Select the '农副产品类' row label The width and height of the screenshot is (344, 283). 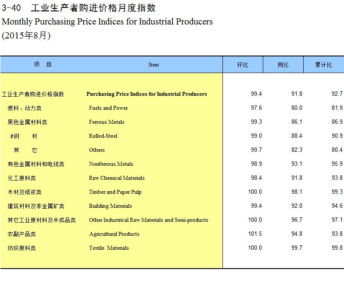[x=22, y=234]
